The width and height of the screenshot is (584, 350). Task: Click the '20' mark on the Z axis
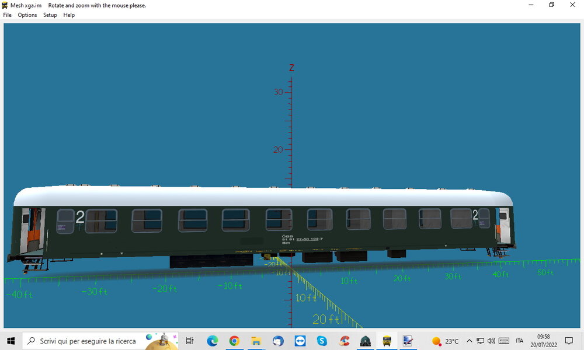point(278,149)
